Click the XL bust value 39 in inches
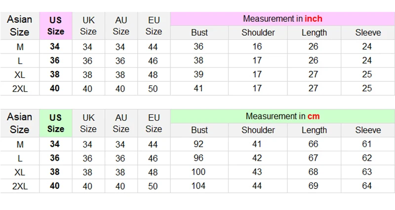Image resolution: width=395 pixels, height=210 pixels. (x=198, y=75)
